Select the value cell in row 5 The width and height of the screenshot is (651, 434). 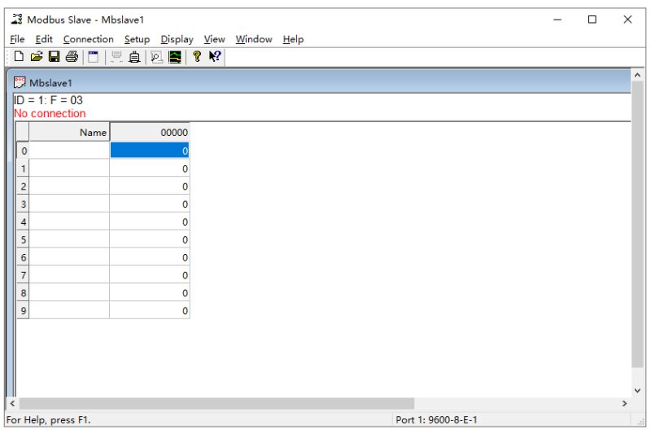[x=150, y=239]
